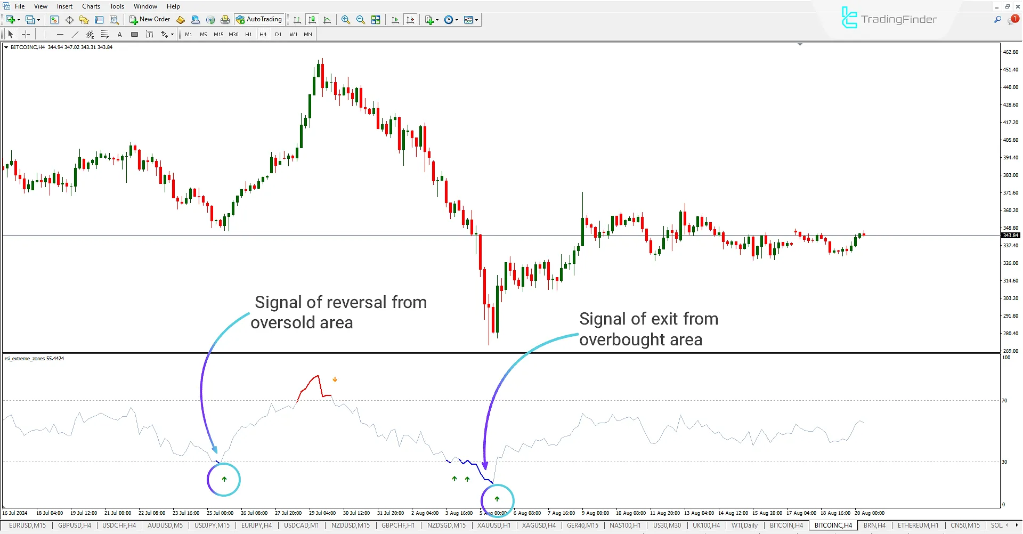Image resolution: width=1023 pixels, height=534 pixels.
Task: Place a New Order
Action: (x=150, y=19)
